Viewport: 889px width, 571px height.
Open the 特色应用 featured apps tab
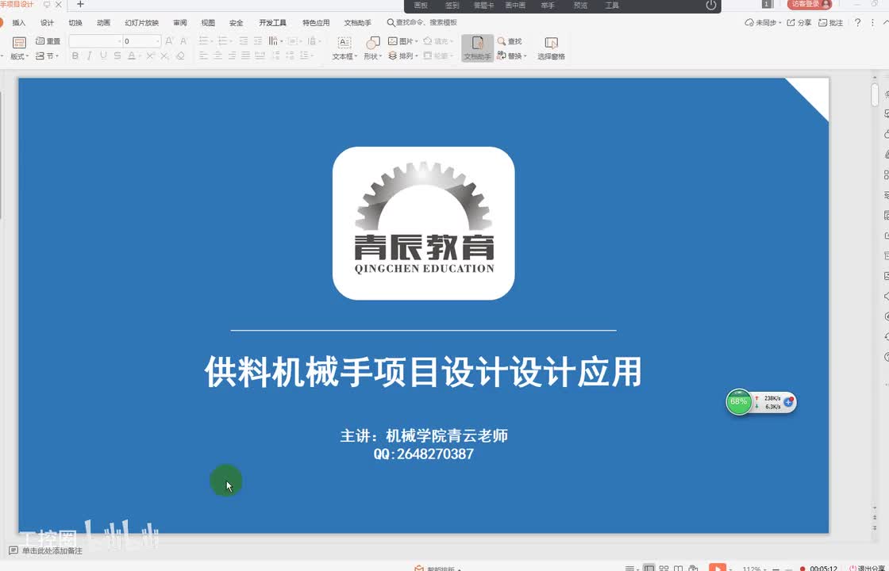coord(316,23)
